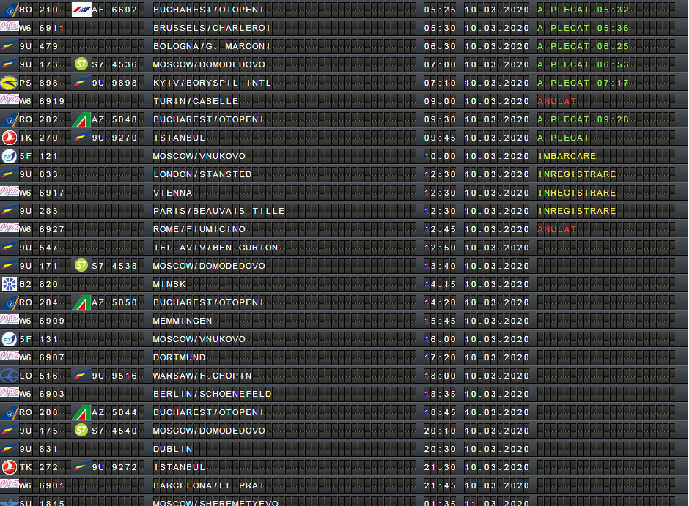The width and height of the screenshot is (689, 506).
Task: Click flight number W6 6907
Action: pos(42,357)
